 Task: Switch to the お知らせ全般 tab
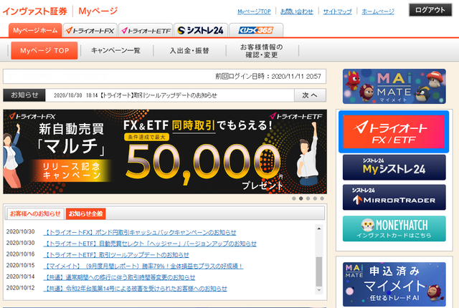click(85, 213)
